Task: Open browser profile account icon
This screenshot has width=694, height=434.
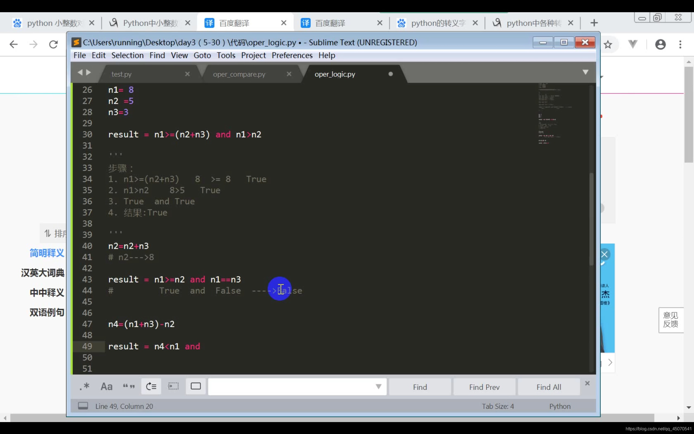Action: pos(660,44)
